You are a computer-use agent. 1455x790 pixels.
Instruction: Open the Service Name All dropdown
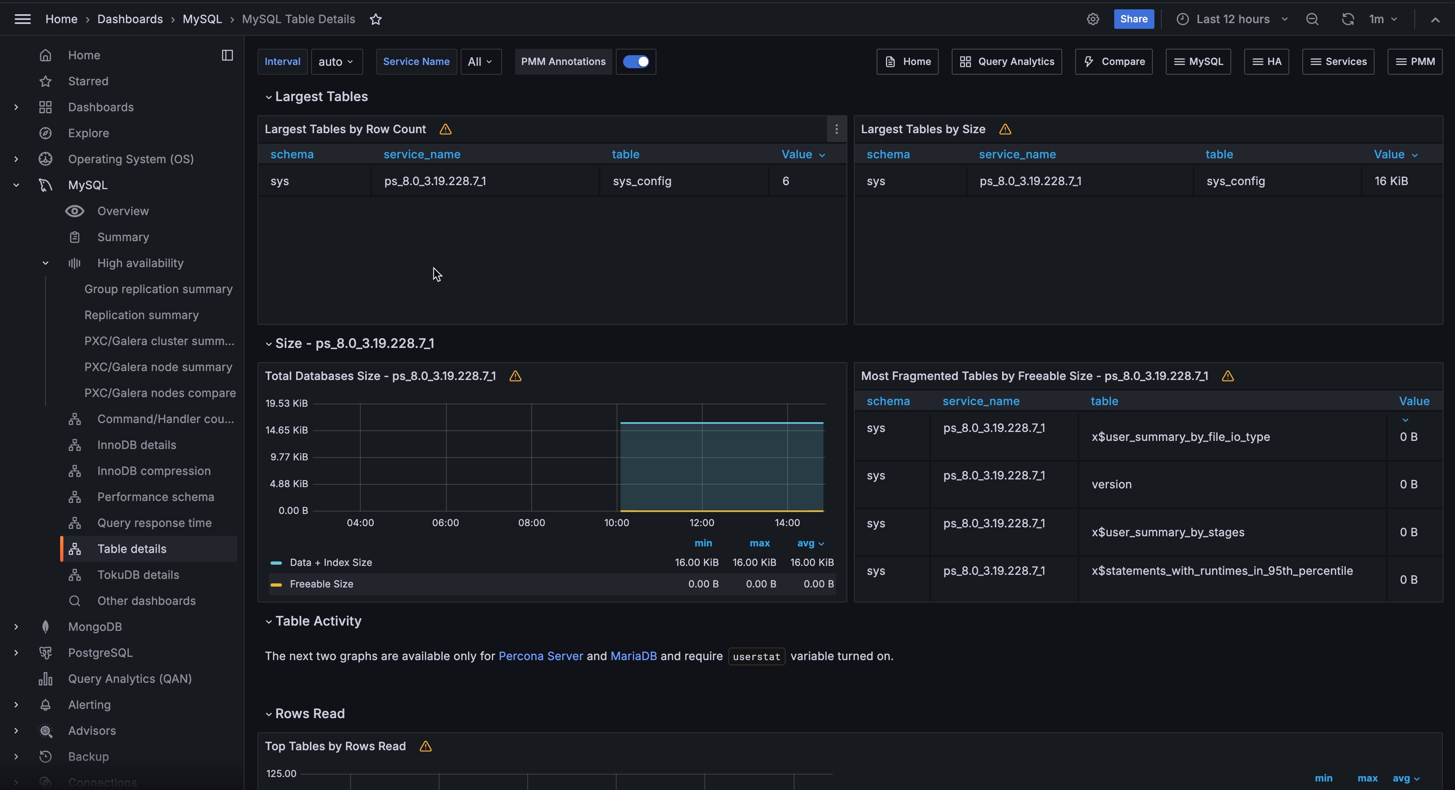pyautogui.click(x=480, y=62)
